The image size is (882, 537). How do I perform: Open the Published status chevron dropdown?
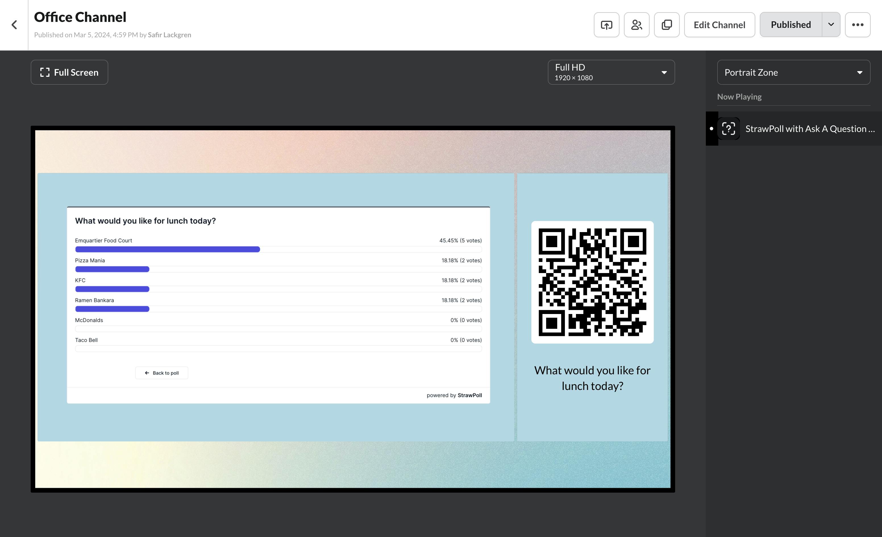coord(831,24)
